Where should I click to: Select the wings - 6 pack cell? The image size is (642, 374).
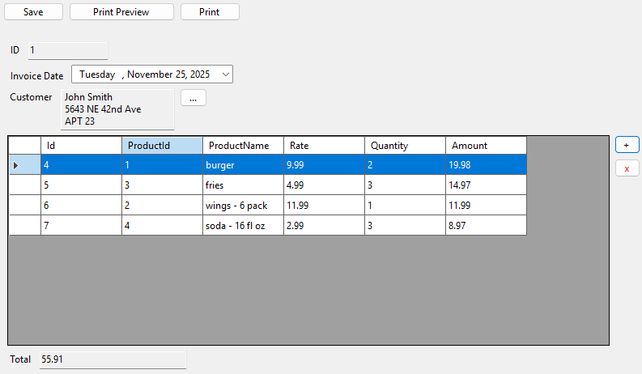pos(243,206)
